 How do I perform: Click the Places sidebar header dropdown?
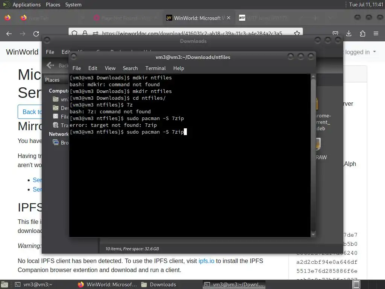[x=56, y=80]
